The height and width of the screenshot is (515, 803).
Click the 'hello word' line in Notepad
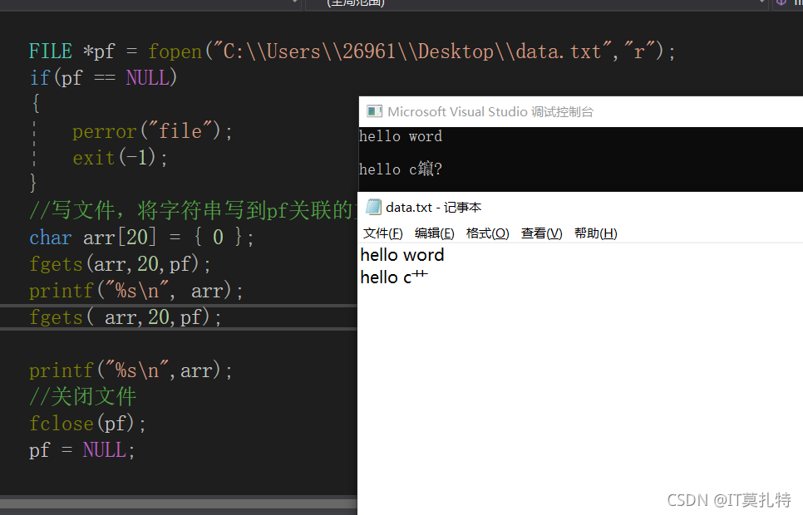(402, 255)
